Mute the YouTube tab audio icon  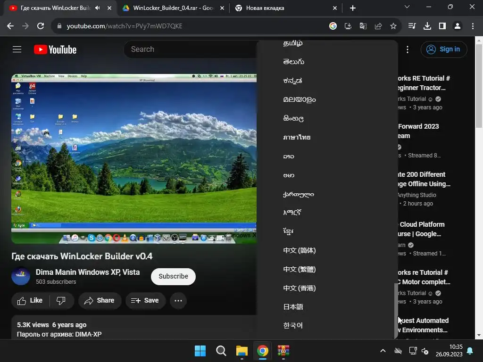coord(98,8)
